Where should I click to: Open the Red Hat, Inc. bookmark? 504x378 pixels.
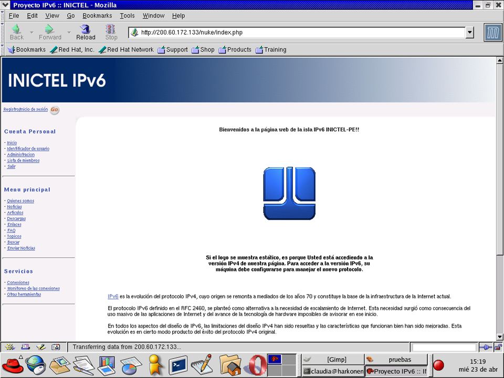(72, 49)
